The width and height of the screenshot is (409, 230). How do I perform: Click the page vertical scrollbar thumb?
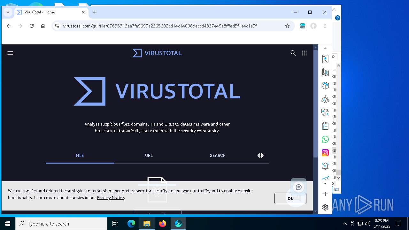point(315,103)
